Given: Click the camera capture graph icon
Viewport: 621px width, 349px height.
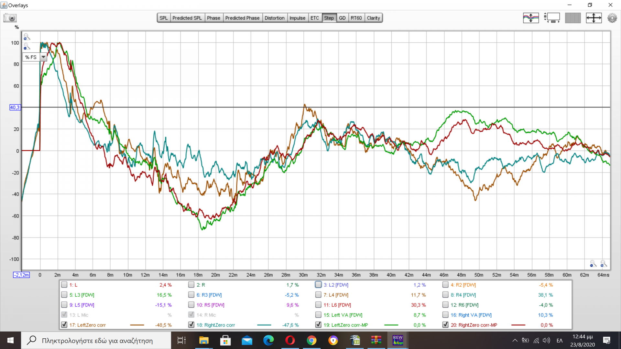Looking at the screenshot, I should [10, 18].
